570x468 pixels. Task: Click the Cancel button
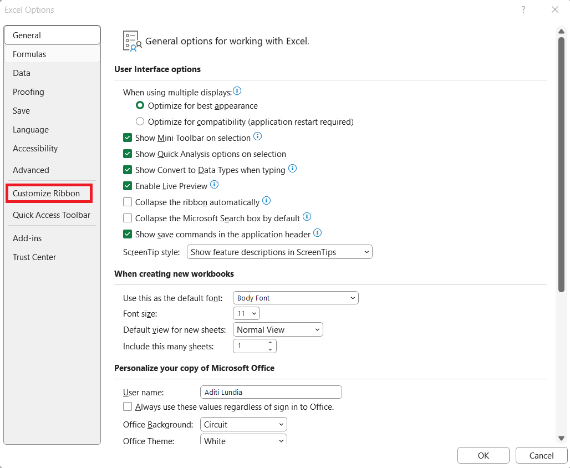tap(541, 456)
